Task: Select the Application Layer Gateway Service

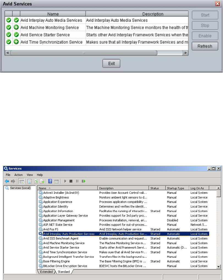Action: [x=124, y=216]
